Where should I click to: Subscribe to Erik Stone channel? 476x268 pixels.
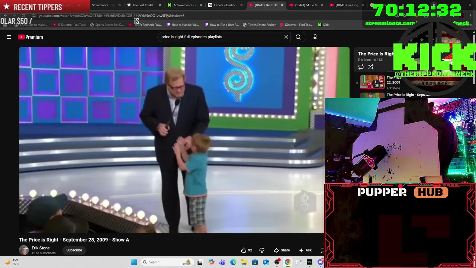[x=74, y=250]
